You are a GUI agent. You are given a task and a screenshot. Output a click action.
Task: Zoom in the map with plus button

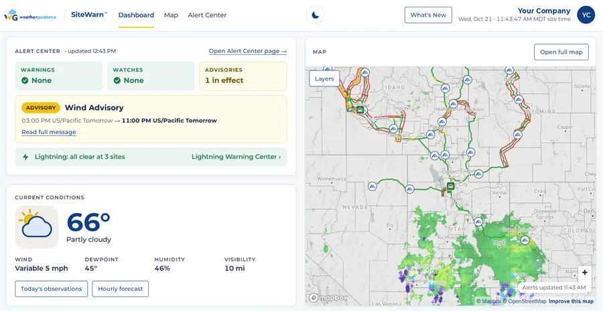(x=584, y=273)
